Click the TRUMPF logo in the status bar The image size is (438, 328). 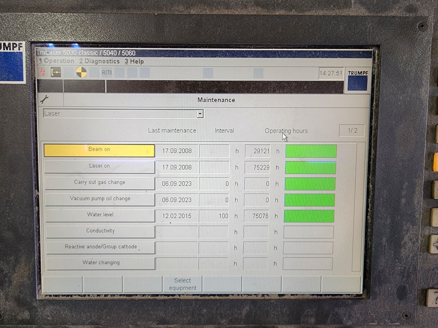click(358, 80)
